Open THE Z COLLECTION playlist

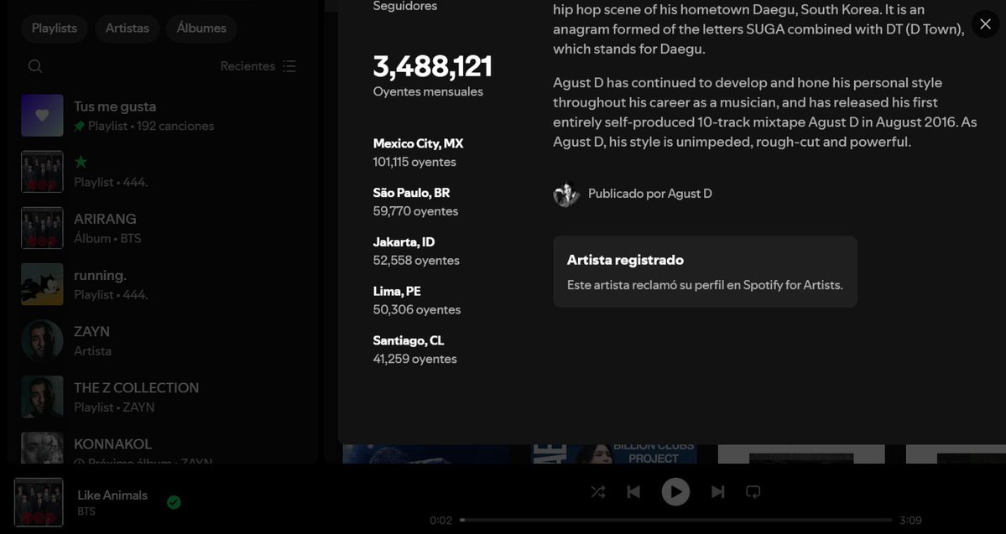164,397
